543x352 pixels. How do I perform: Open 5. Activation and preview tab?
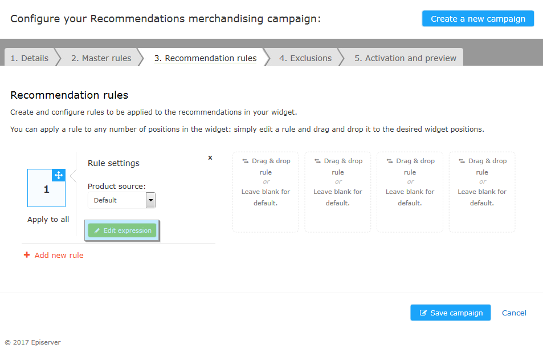pyautogui.click(x=405, y=58)
